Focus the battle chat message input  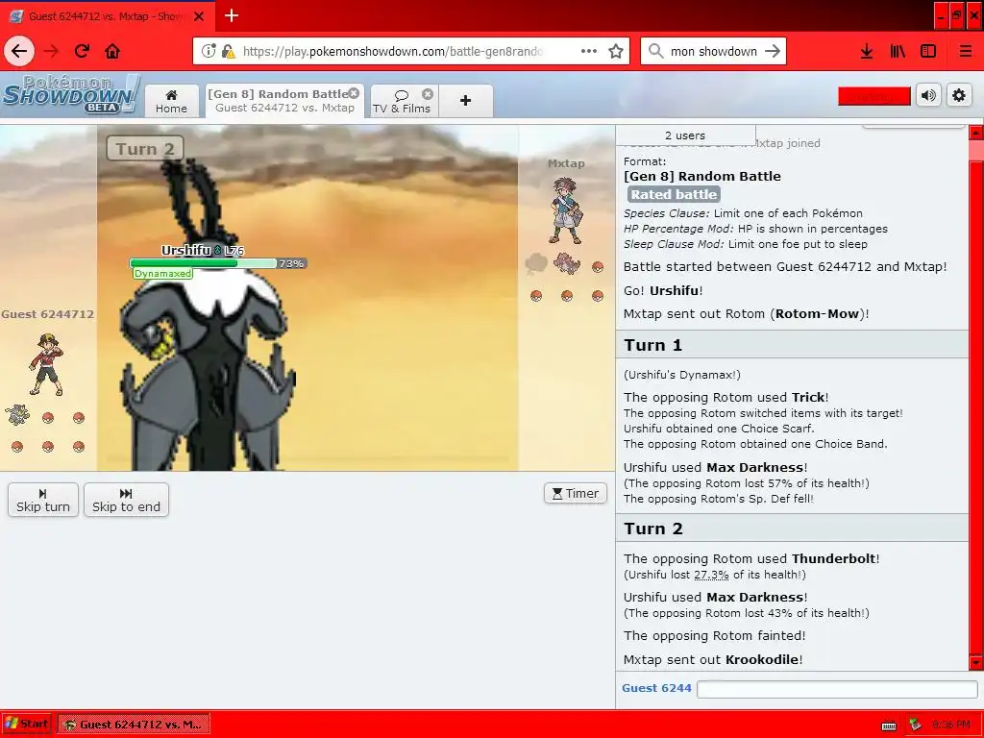pos(837,689)
